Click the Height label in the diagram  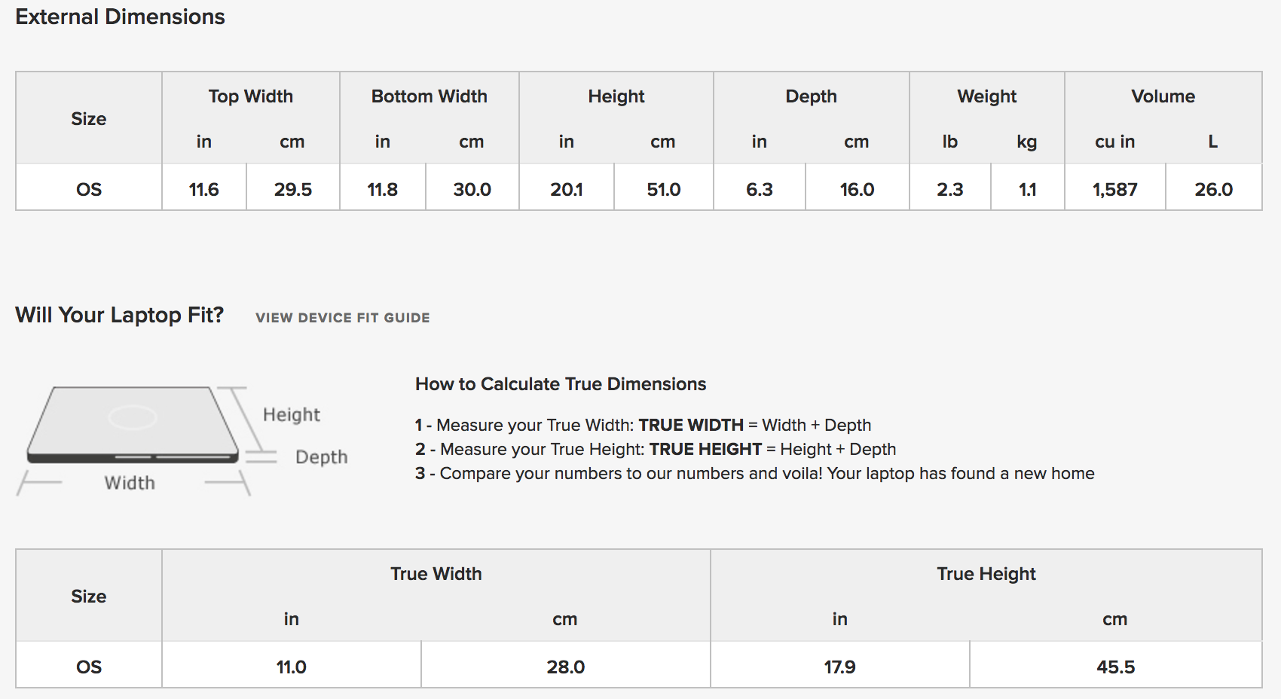(x=292, y=415)
